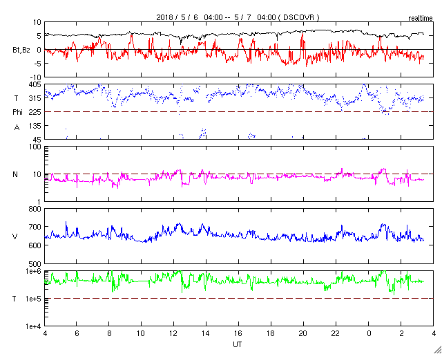Click the "16" hour label on UT axis
442x354 pixels.
(x=238, y=333)
